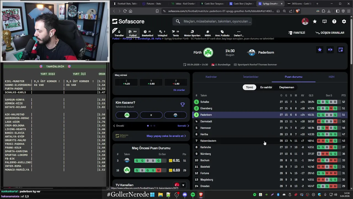
Task: Switch to Football Stats browser tab
Action: point(125,4)
